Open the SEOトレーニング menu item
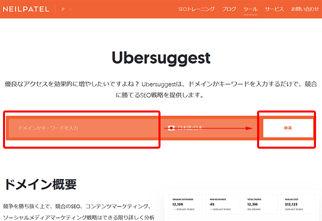The height and width of the screenshot is (221, 322). click(196, 9)
